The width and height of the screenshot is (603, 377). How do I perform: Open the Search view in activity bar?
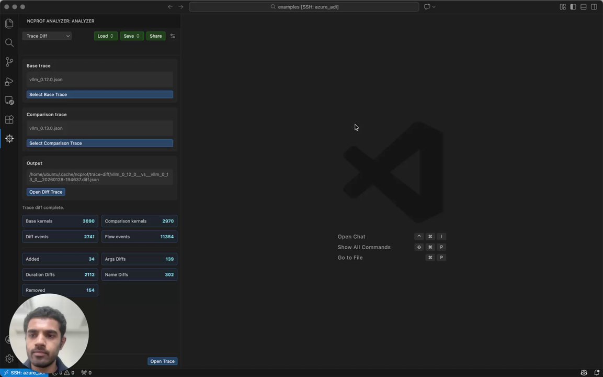[x=9, y=43]
